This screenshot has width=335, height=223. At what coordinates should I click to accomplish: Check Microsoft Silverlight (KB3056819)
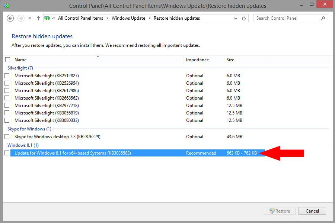(7, 113)
